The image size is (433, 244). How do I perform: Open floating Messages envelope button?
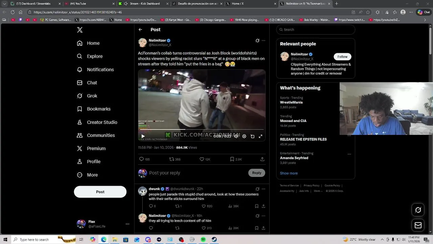pyautogui.click(x=418, y=225)
